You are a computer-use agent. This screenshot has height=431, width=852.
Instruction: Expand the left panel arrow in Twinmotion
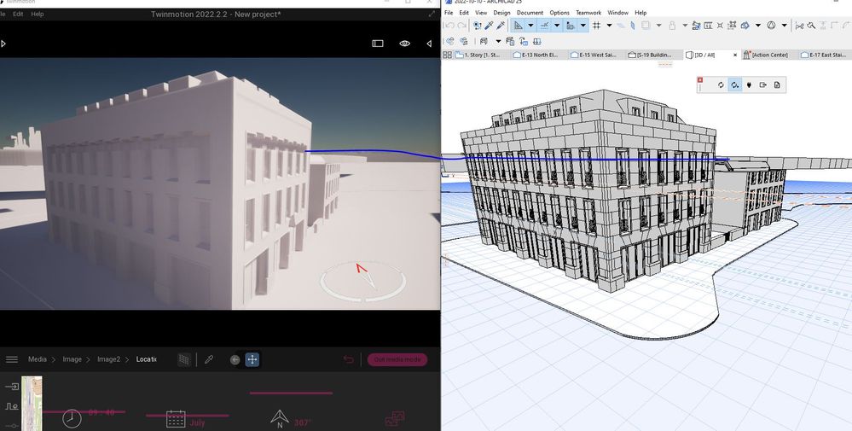point(3,43)
